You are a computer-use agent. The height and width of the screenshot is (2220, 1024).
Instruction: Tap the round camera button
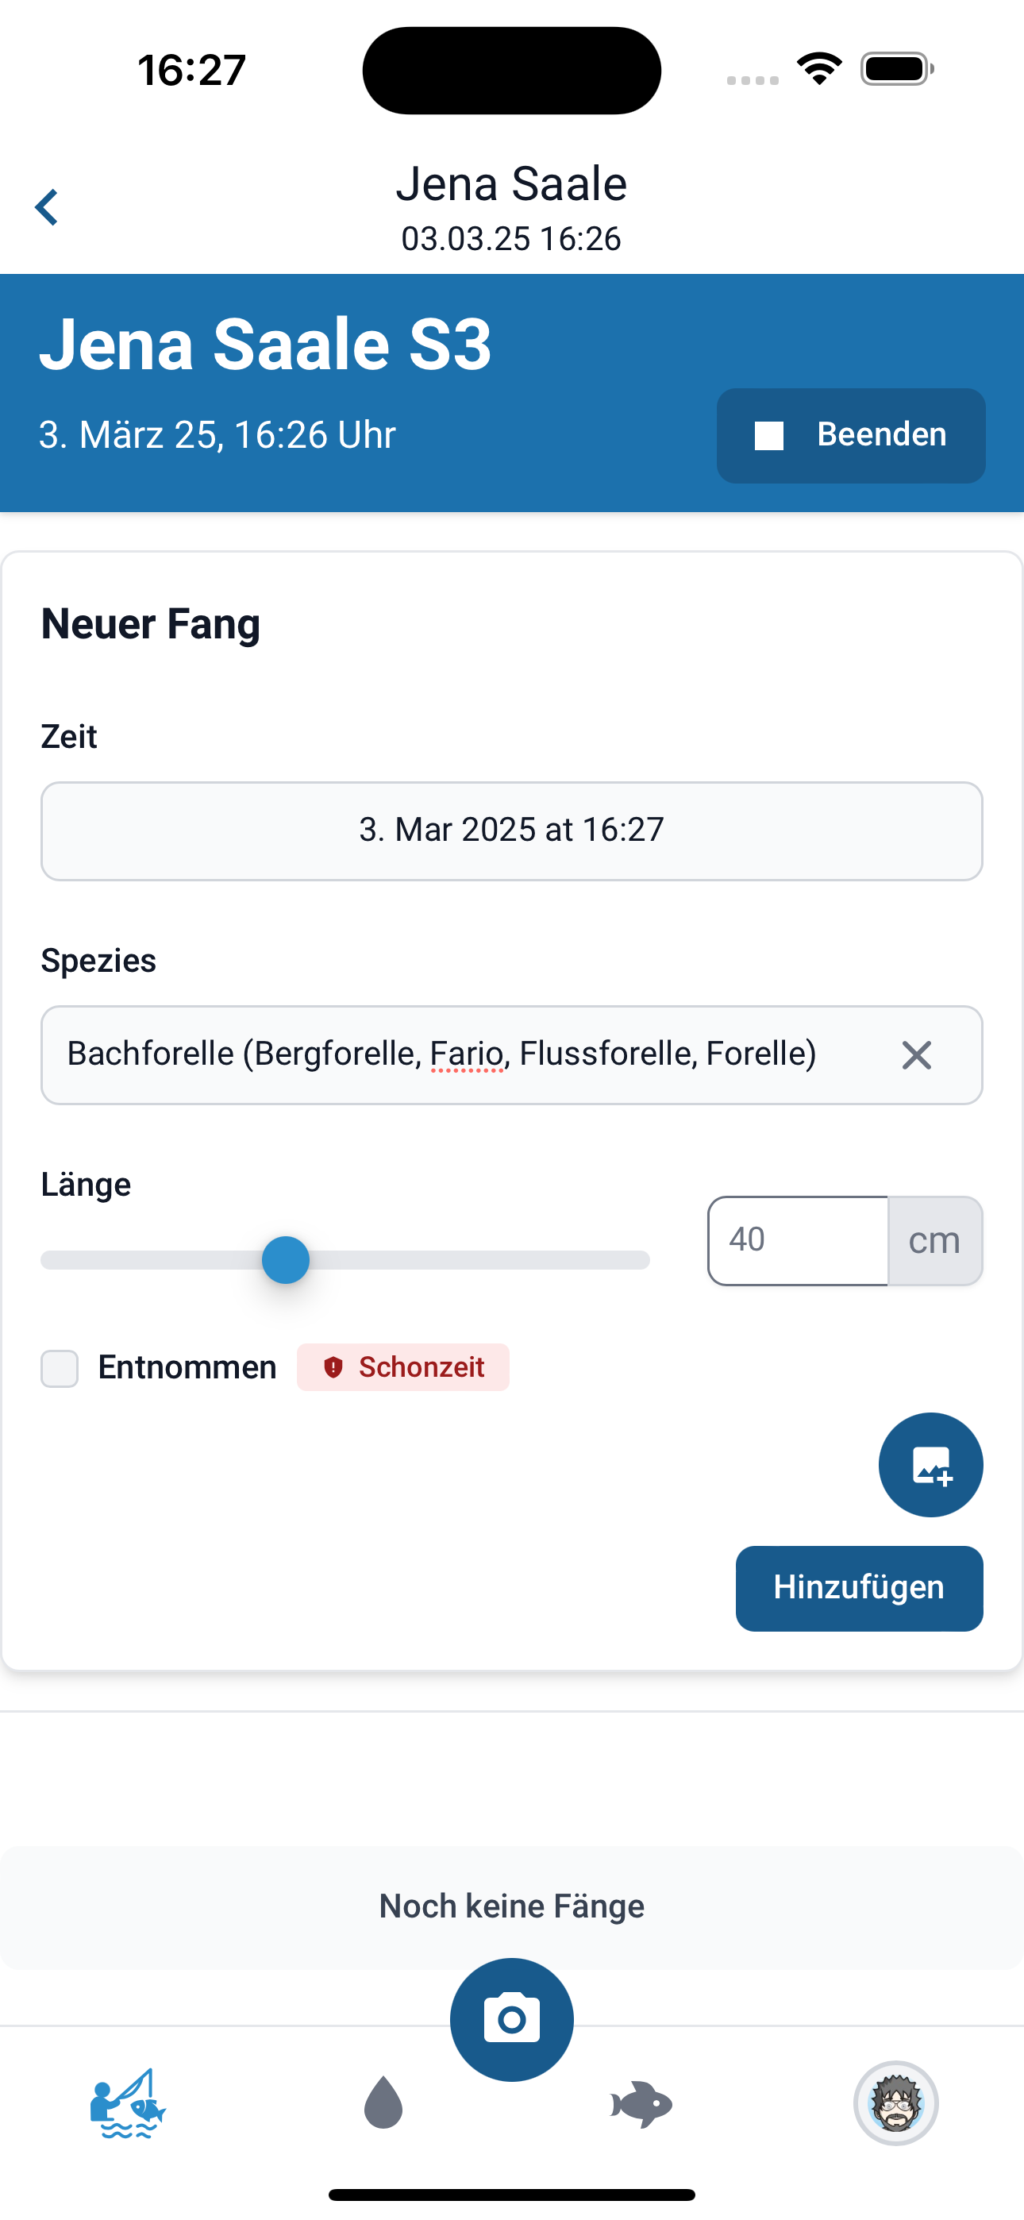pos(512,2019)
